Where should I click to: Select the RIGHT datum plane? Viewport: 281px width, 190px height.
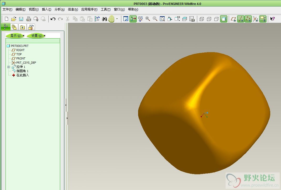pyautogui.click(x=18, y=50)
